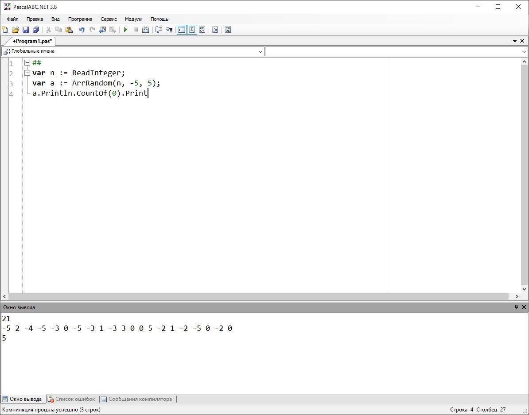Save the current file via toolbar
The width and height of the screenshot is (529, 415).
point(26,30)
